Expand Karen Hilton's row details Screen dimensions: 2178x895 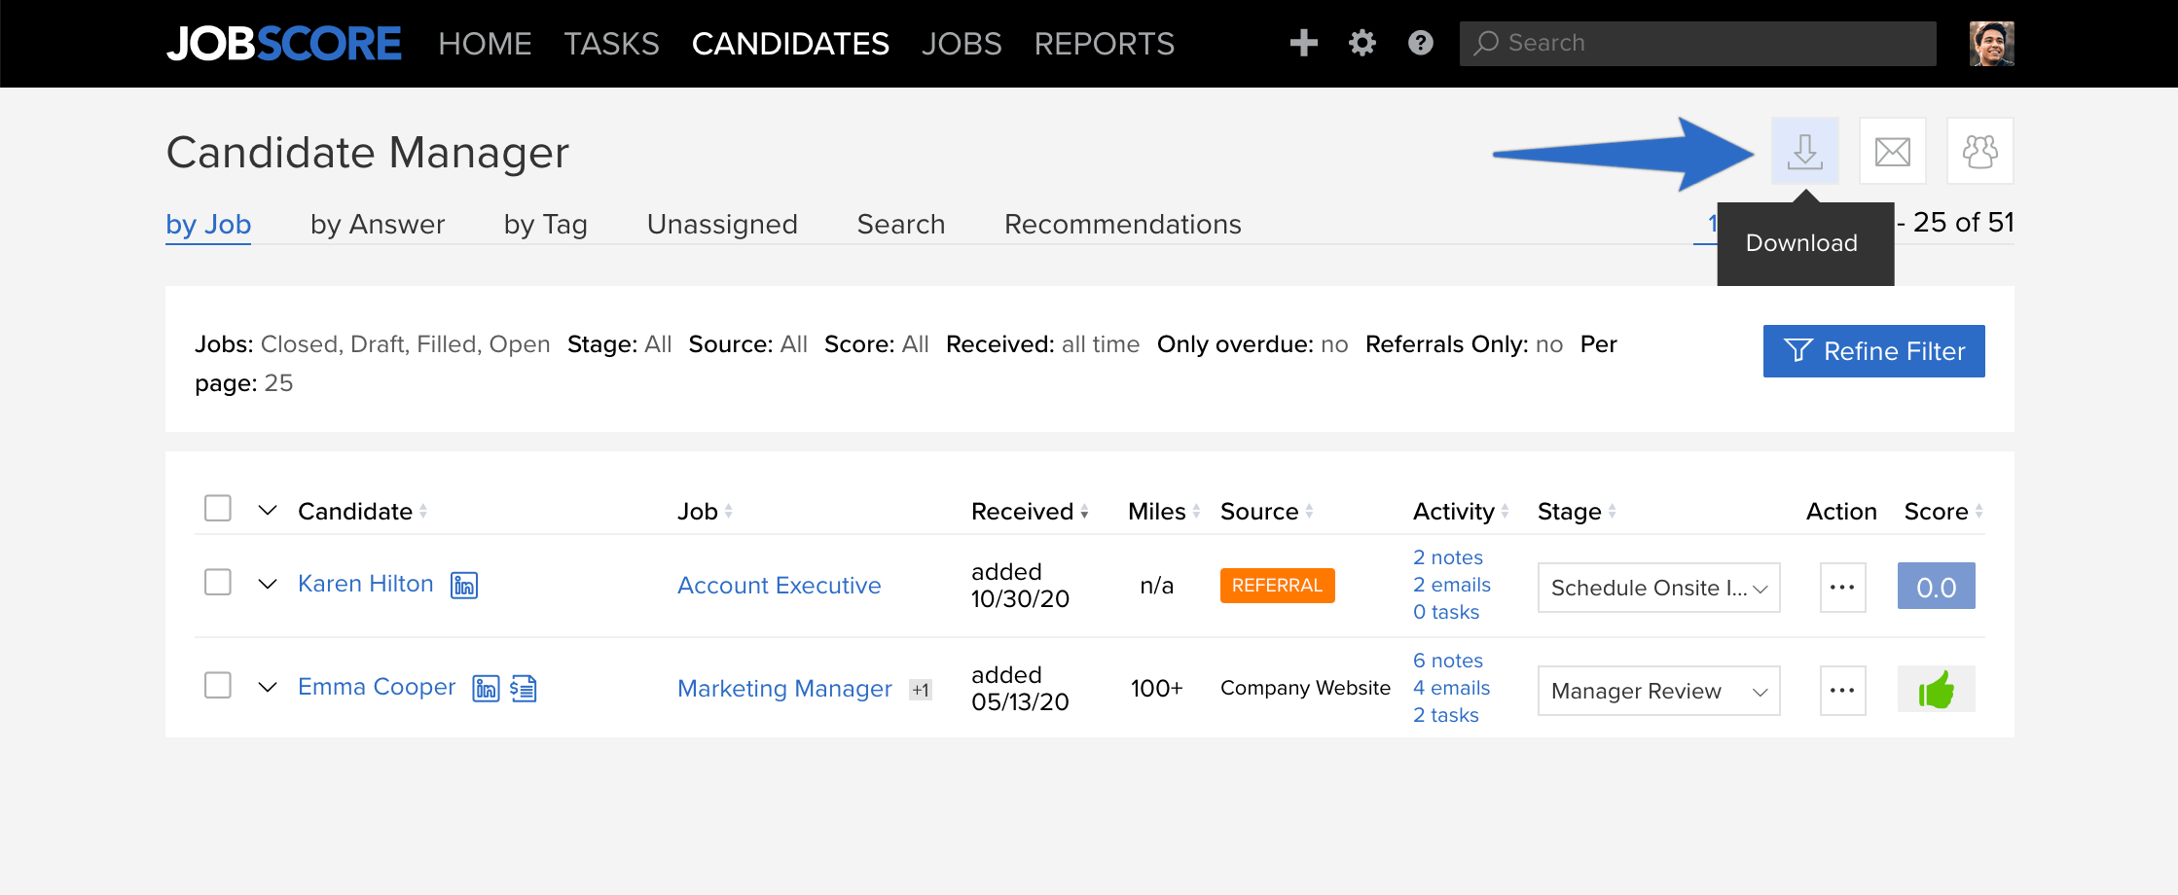(x=268, y=584)
